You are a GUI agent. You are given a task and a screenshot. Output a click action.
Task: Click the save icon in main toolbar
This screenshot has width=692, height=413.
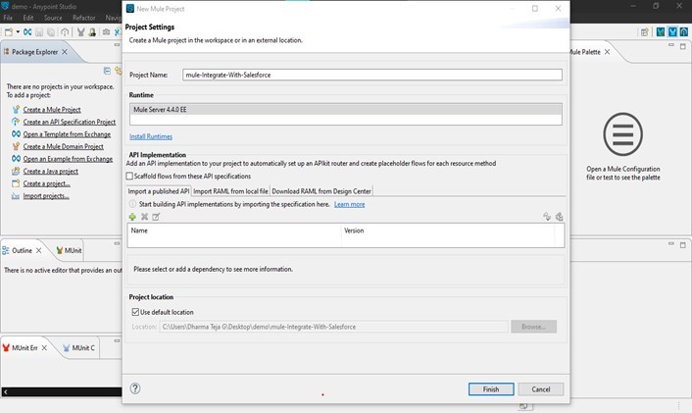coord(40,32)
